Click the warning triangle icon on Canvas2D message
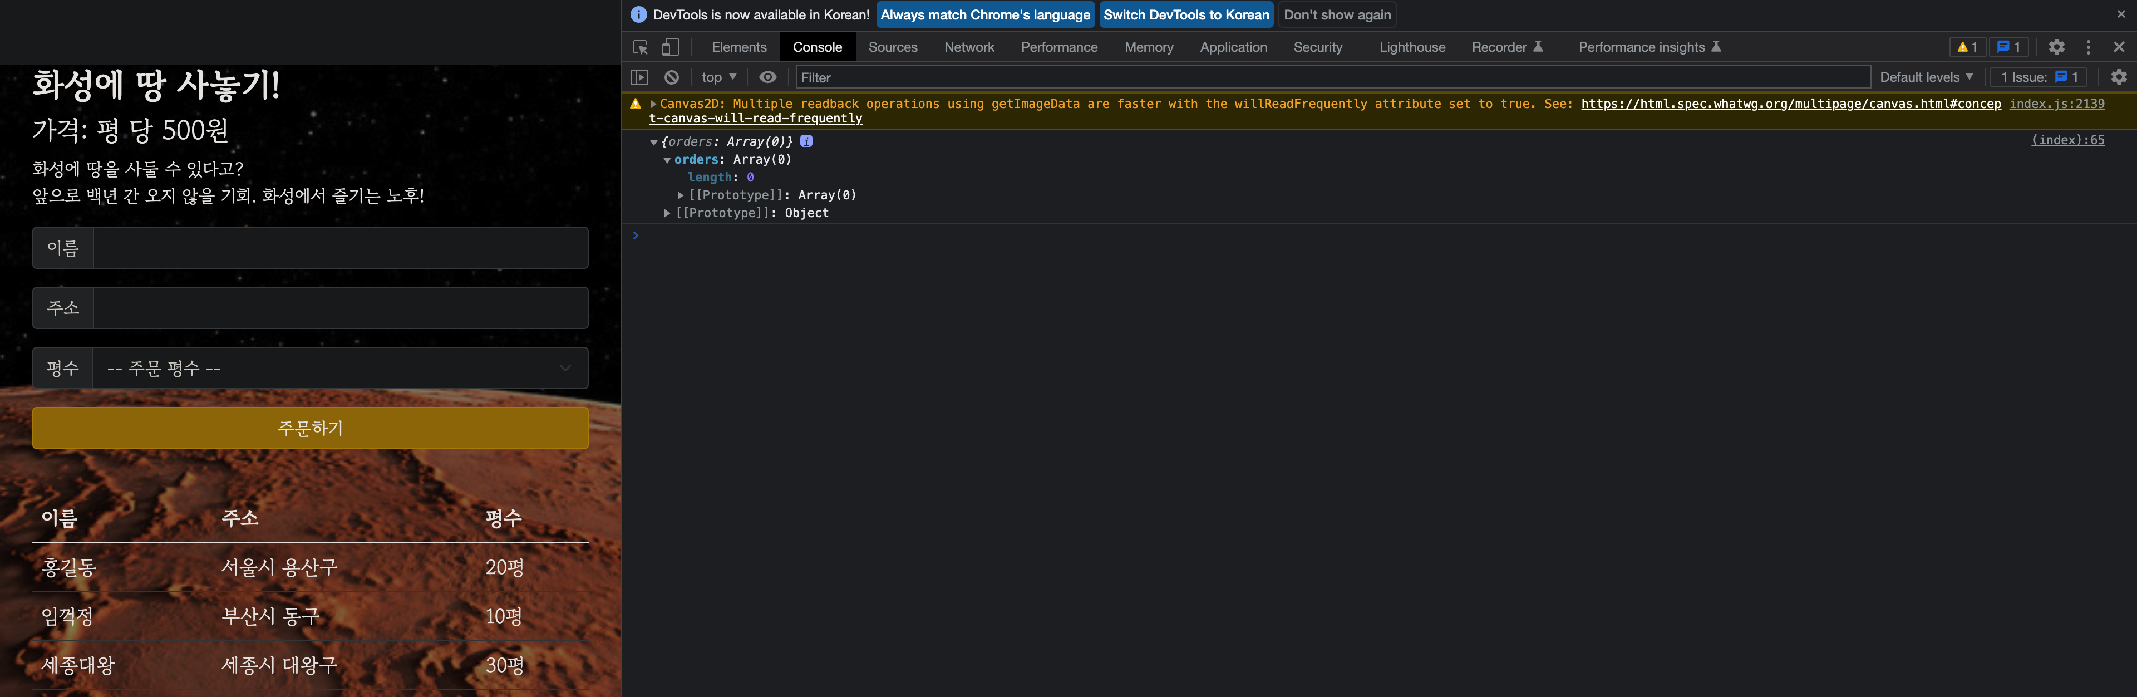The image size is (2137, 697). click(636, 104)
